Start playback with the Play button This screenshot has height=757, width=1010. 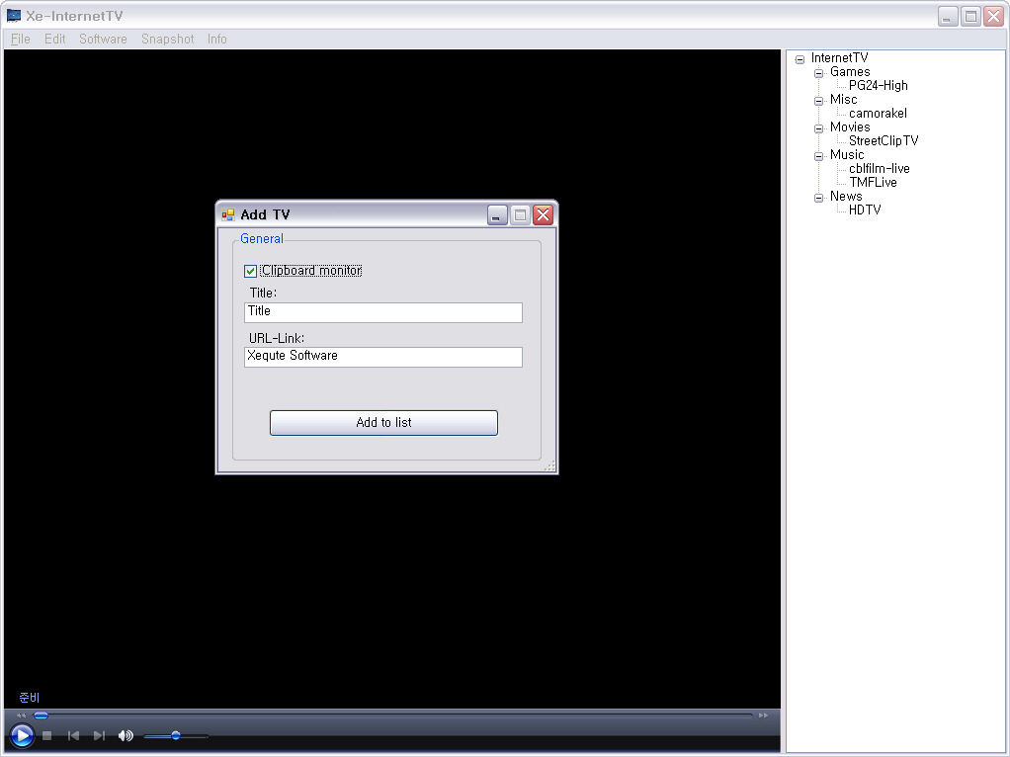point(22,735)
